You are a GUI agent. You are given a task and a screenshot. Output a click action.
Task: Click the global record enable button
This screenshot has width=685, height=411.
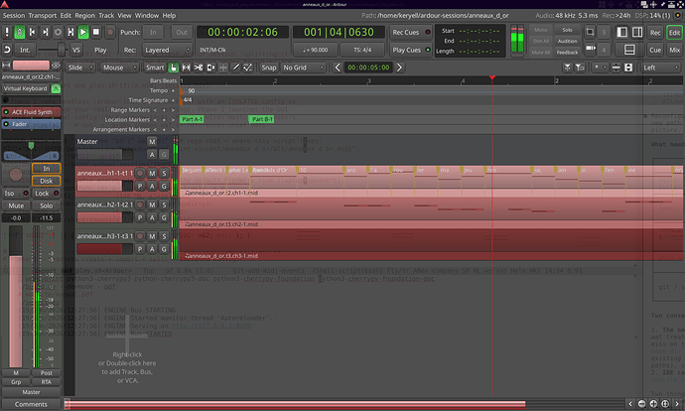pyautogui.click(x=110, y=32)
